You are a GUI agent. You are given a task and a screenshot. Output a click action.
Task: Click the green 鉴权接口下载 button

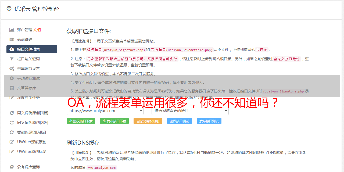(x=81, y=121)
